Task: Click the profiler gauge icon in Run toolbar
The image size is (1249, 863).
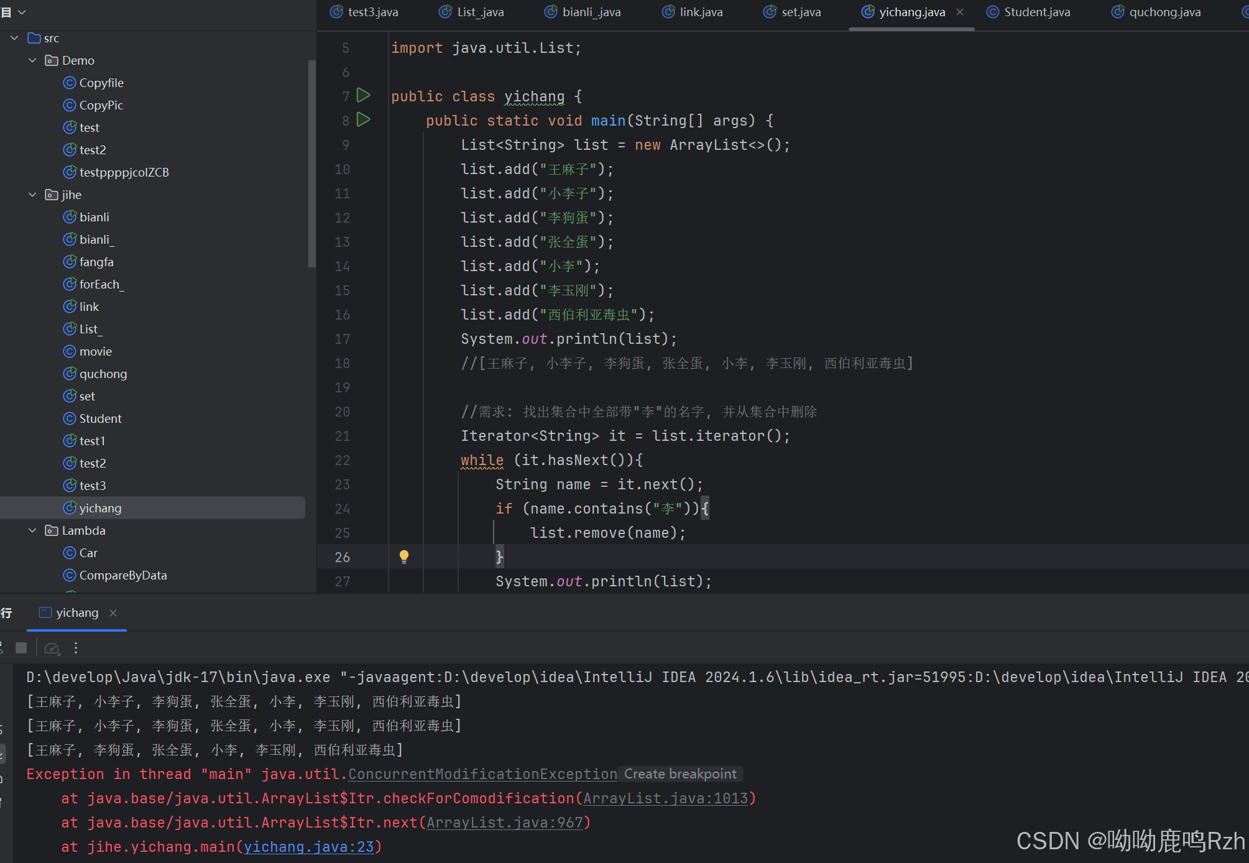Action: click(x=52, y=648)
